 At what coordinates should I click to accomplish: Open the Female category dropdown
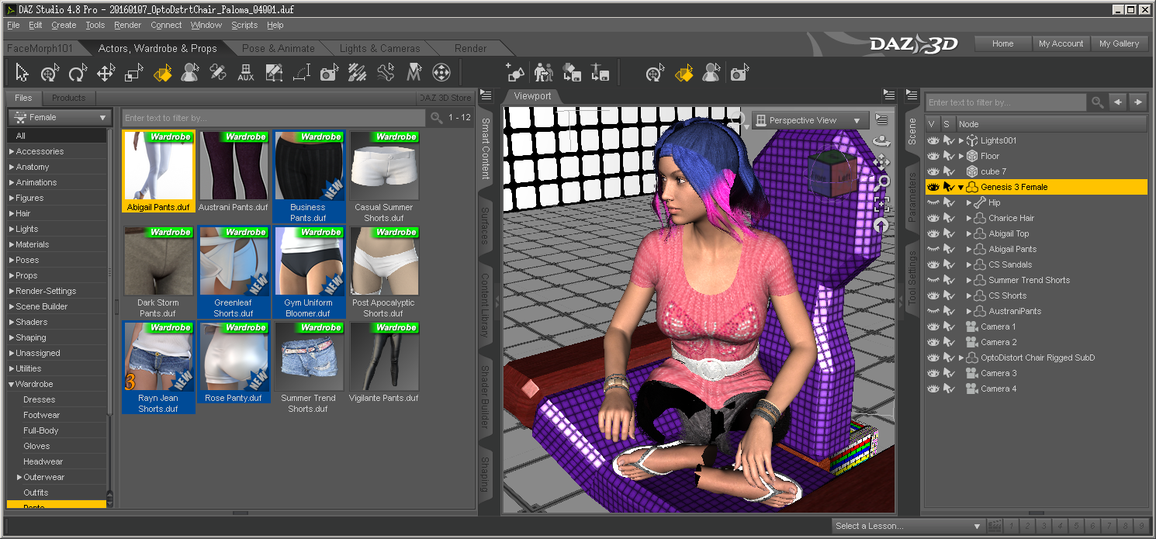[59, 117]
